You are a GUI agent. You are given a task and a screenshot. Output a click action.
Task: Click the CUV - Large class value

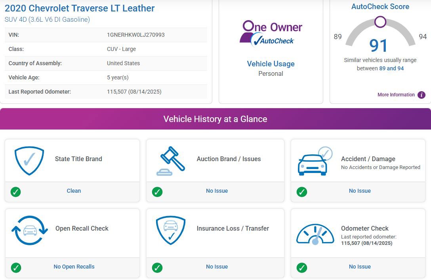(x=121, y=49)
